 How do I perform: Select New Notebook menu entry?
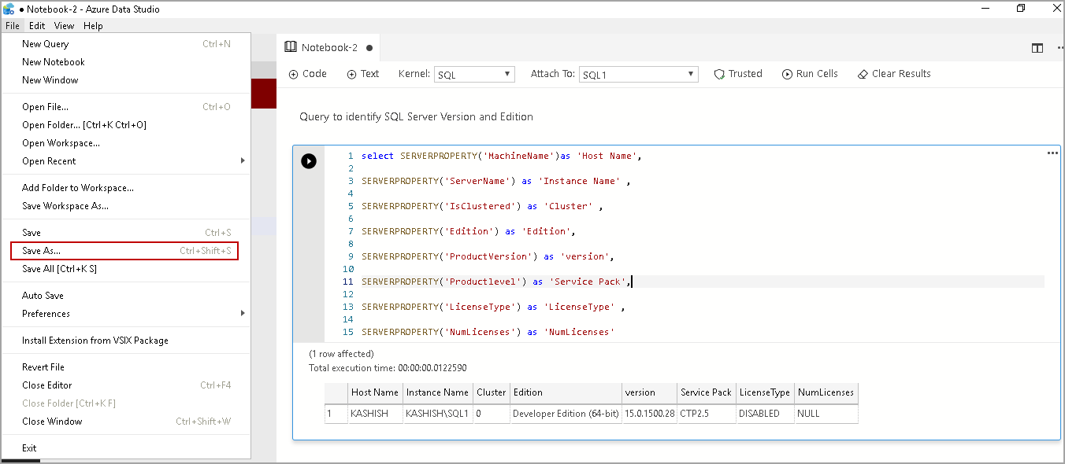[53, 62]
